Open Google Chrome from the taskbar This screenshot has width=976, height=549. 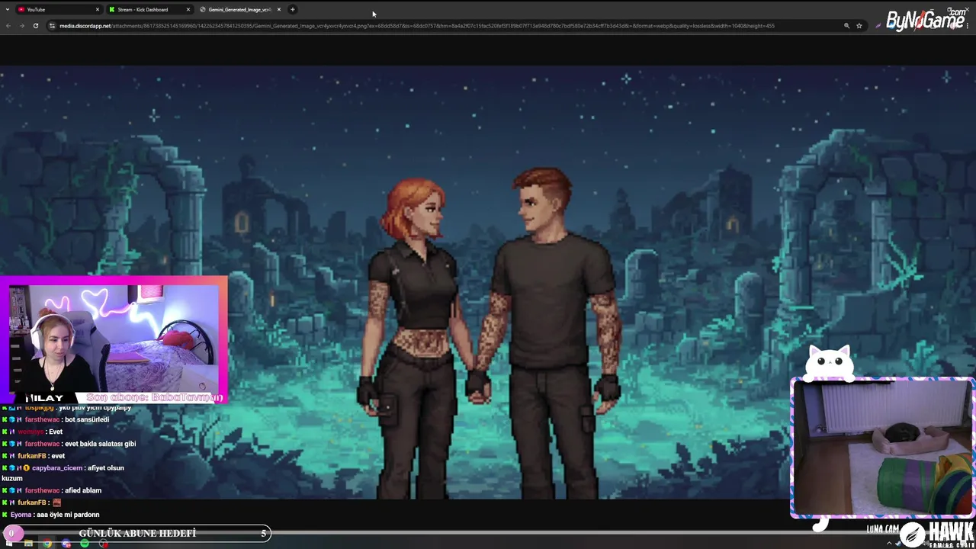click(47, 544)
